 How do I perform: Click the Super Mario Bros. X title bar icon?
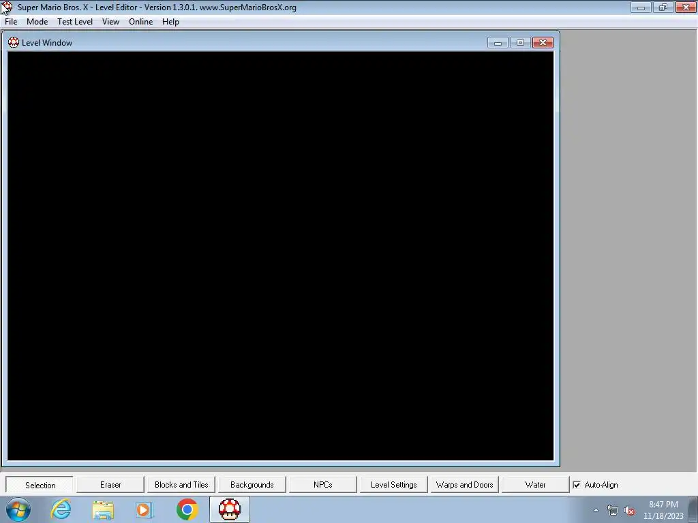[7, 7]
